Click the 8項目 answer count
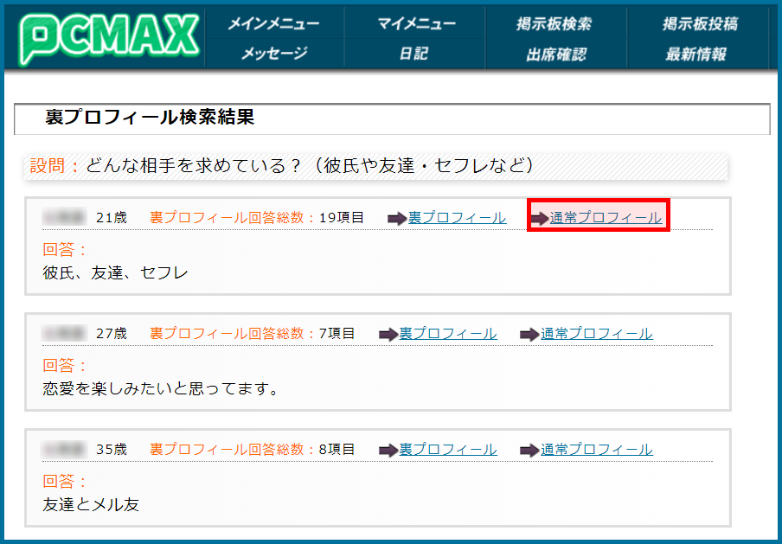Screen dimensions: 782x544 tap(337, 449)
